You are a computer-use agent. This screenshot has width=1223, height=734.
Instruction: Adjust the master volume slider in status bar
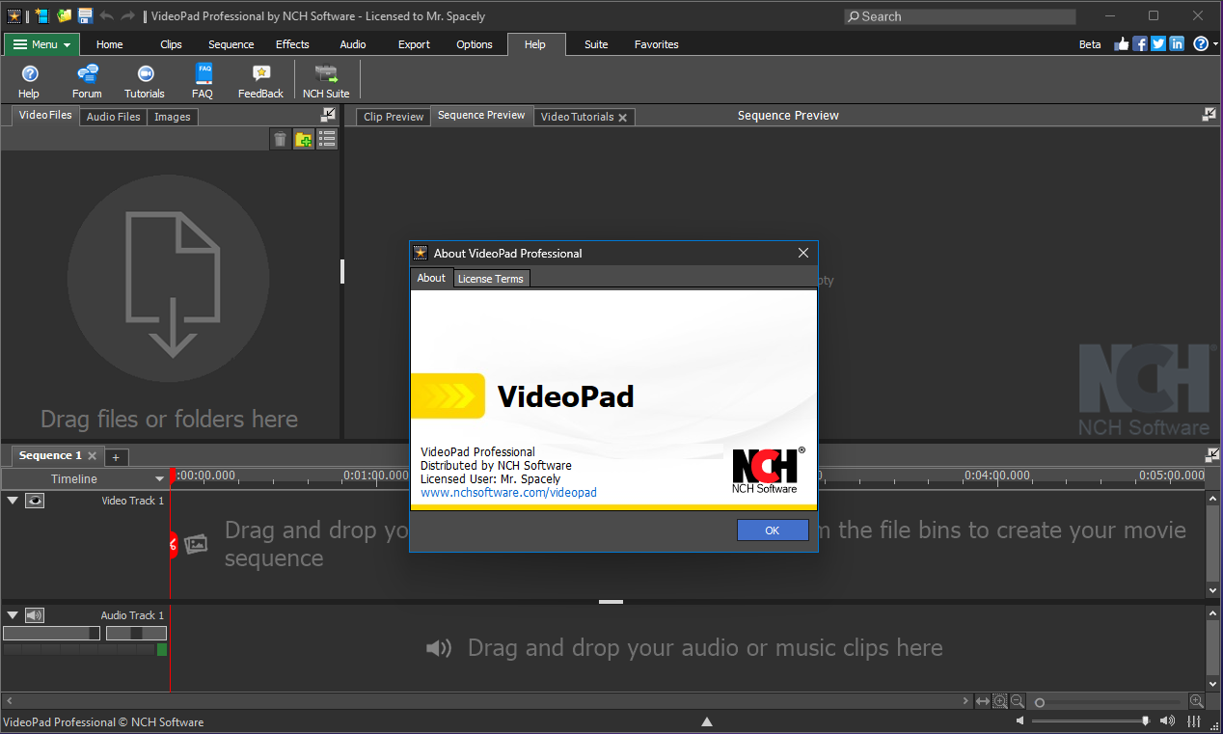pos(1090,721)
